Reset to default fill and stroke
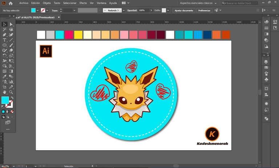Viewport: 279px width, 168px height. coord(3,106)
